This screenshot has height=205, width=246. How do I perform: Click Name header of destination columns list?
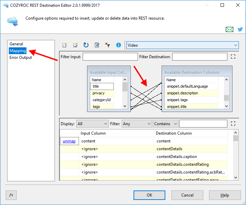point(191,80)
